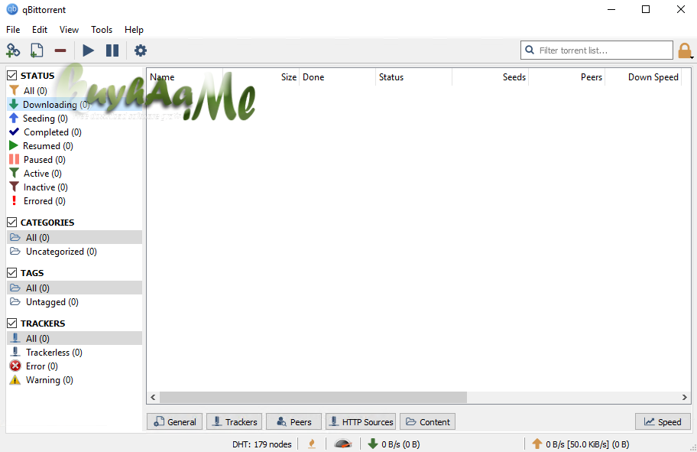697x452 pixels.
Task: Open the Edit menu
Action: [40, 29]
